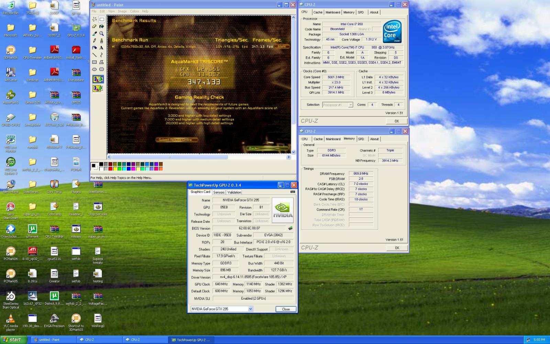This screenshot has height=344, width=550.
Task: Click the down arrow of Paint's vertical scrollbar
Action: pyautogui.click(x=293, y=152)
